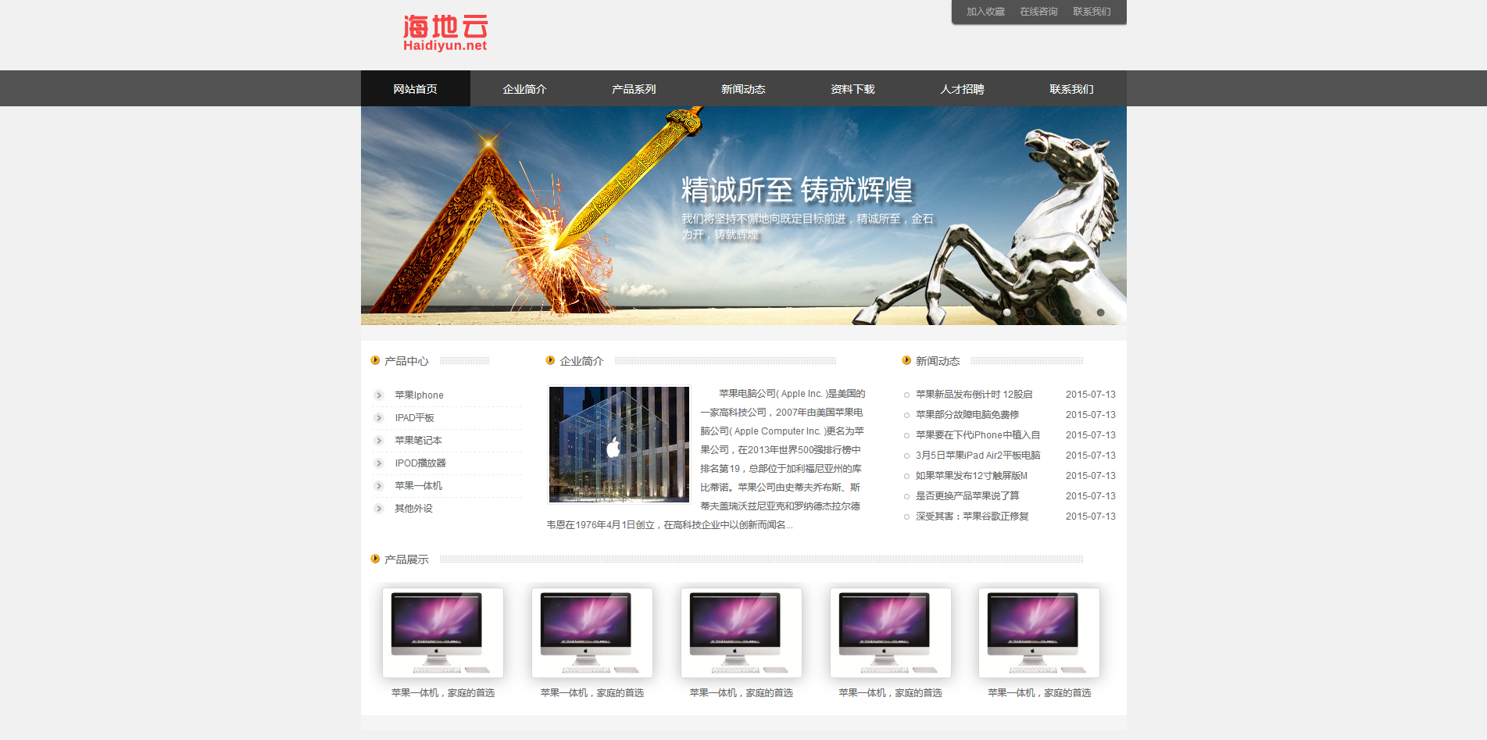Click the 海地云 Haidiyun.net logo
The width and height of the screenshot is (1487, 740).
click(445, 34)
